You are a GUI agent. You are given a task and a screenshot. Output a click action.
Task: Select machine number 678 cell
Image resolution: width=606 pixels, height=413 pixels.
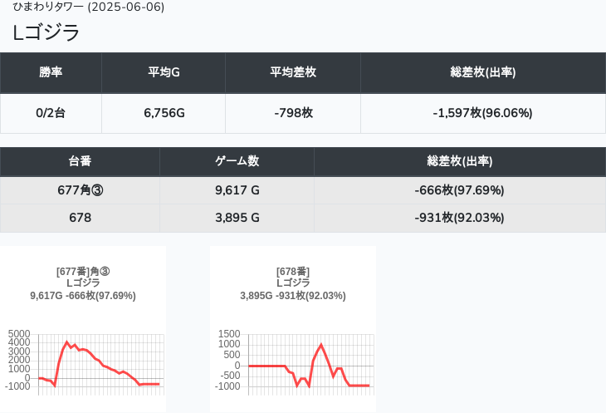click(80, 218)
